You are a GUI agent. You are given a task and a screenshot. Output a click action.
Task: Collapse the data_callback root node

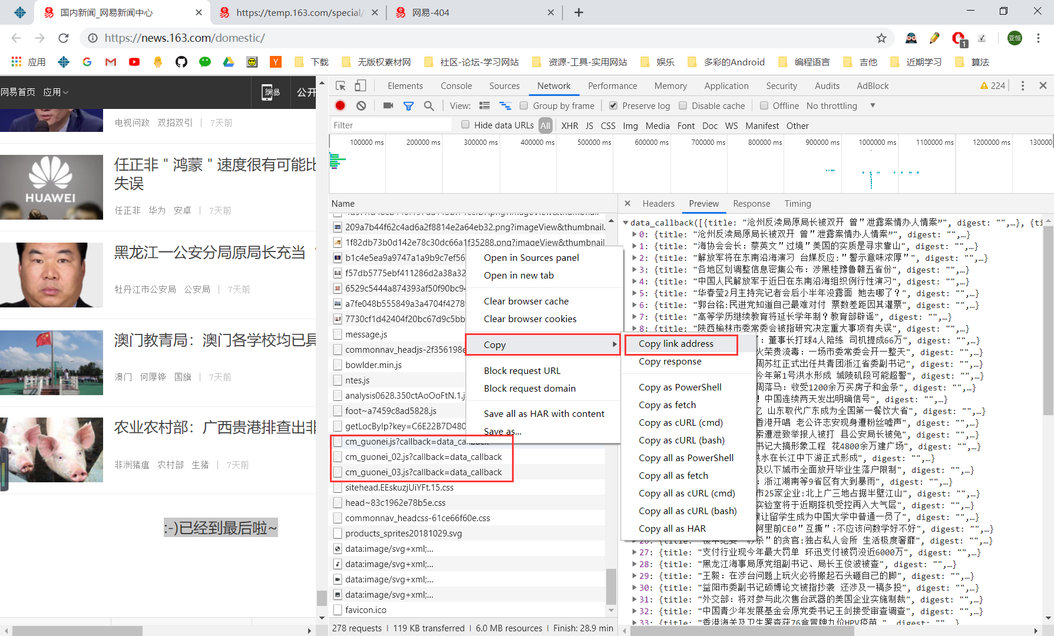[x=626, y=223]
